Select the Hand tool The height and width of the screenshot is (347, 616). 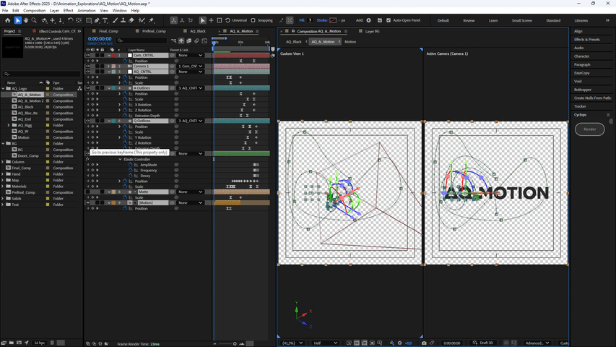point(26,20)
